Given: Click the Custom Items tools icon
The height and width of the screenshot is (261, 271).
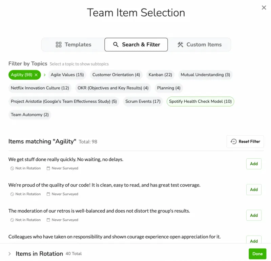Looking at the screenshot, I should click(x=180, y=45).
